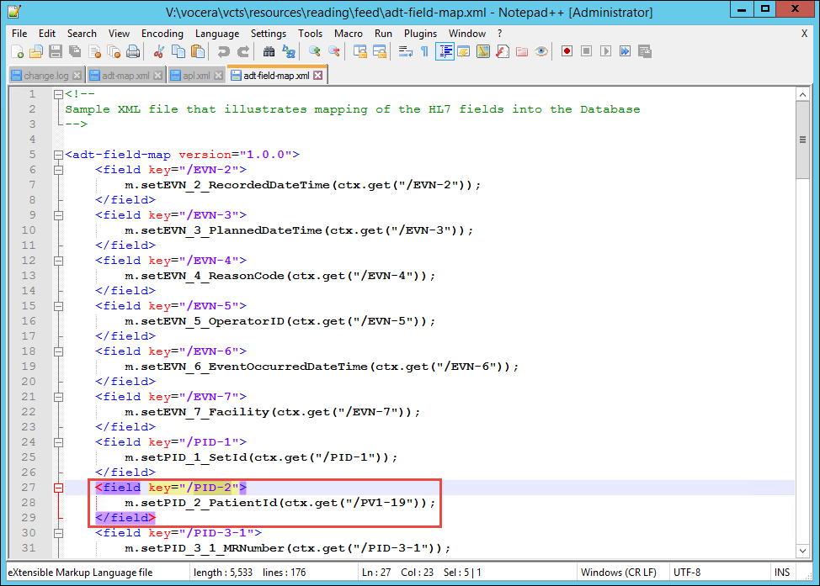Click the Print icon in toolbar
Image resolution: width=820 pixels, height=586 pixels.
(x=133, y=52)
